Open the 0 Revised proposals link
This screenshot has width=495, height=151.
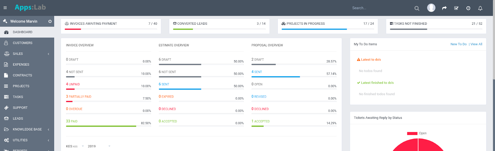(259, 97)
